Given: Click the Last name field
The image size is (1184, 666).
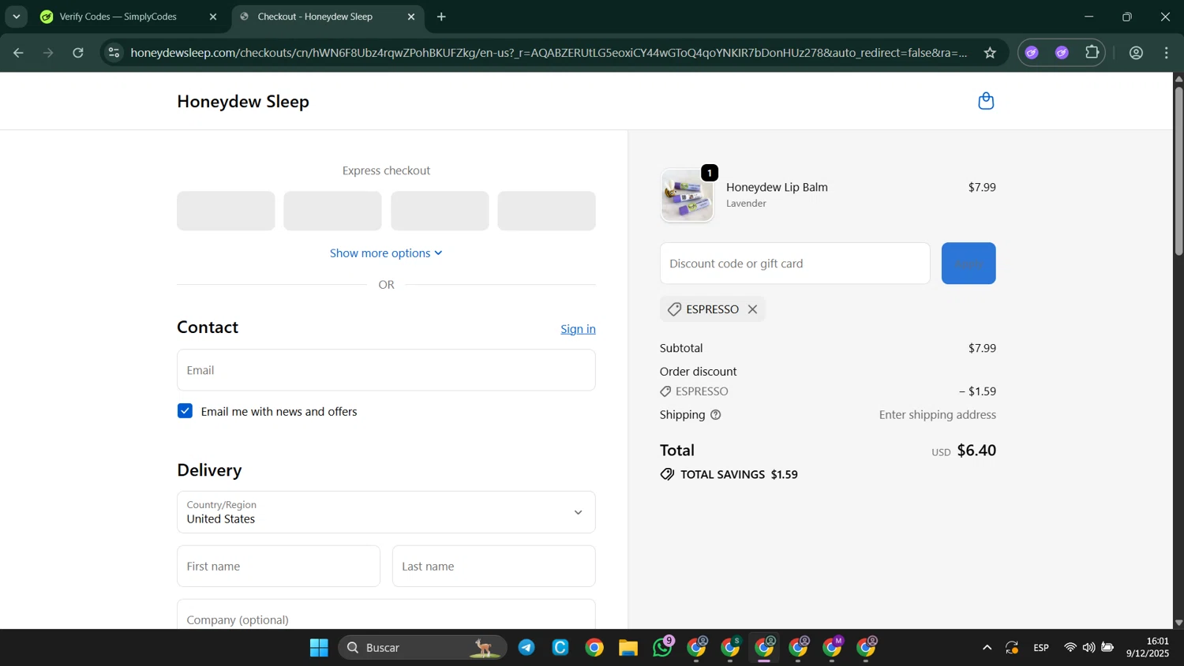Looking at the screenshot, I should 494,567.
